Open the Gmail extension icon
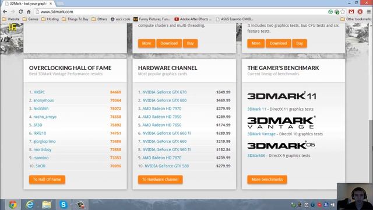The image size is (373, 210). pos(351,12)
